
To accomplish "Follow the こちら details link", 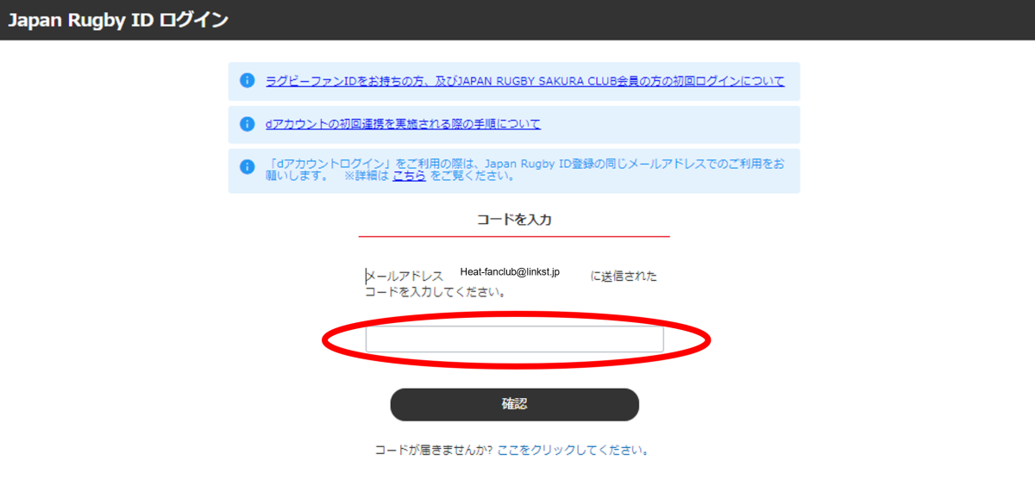I will (409, 176).
